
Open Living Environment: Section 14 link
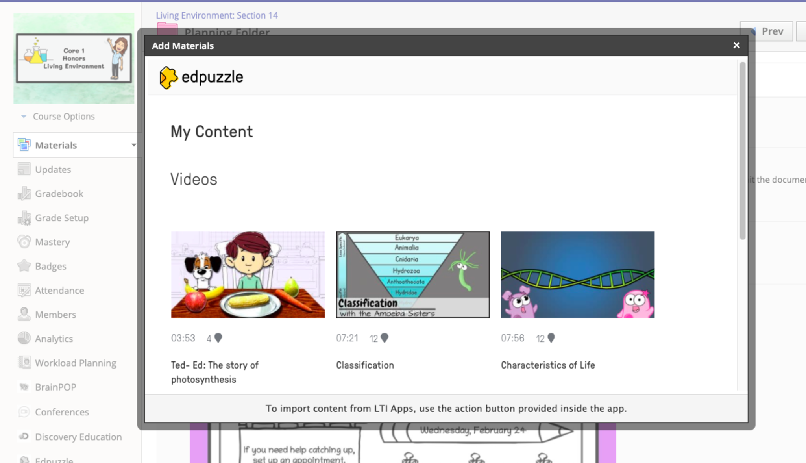pos(217,15)
